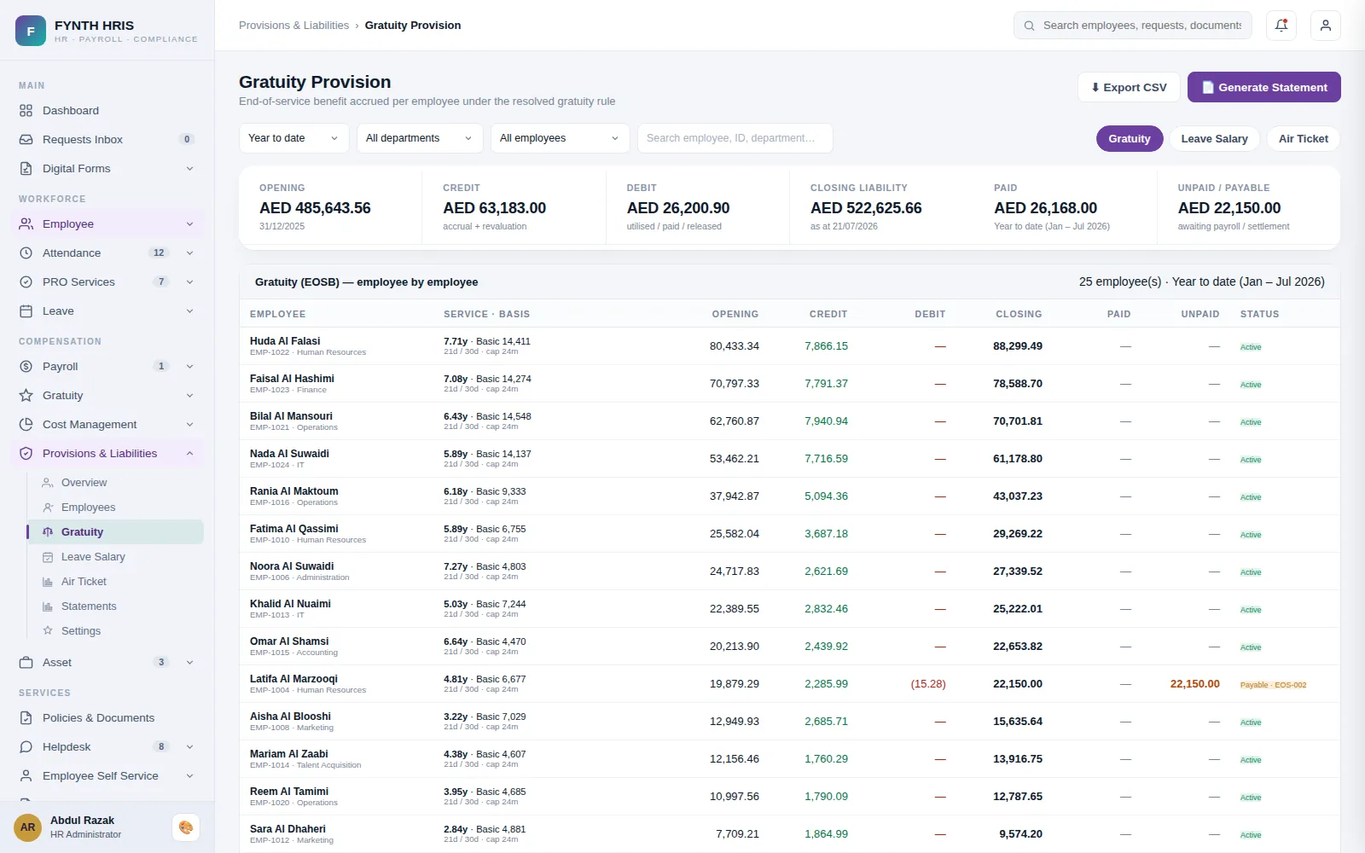This screenshot has height=853, width=1365.
Task: Focus the global search employees, requests box
Action: [1133, 26]
